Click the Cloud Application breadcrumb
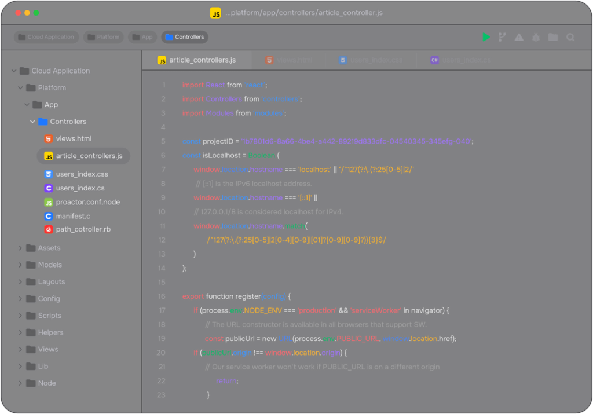Viewport: 593px width, 414px height. (46, 37)
